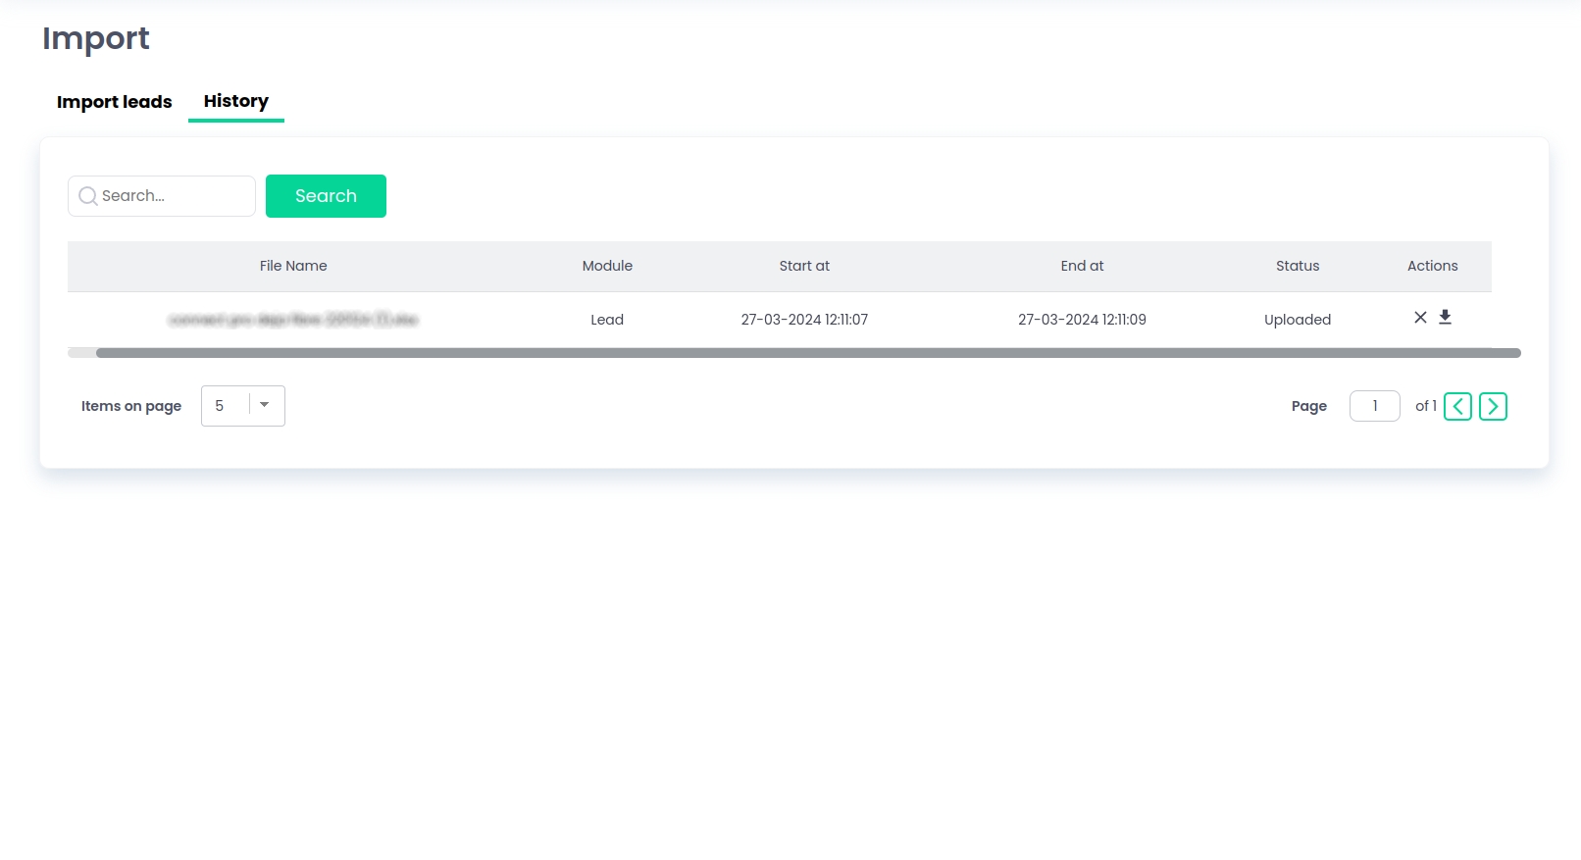Click the Lead module cell
1581x860 pixels.
pos(607,320)
